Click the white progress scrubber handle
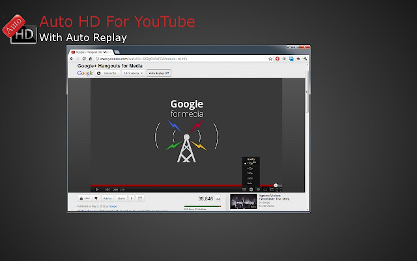 276,185
